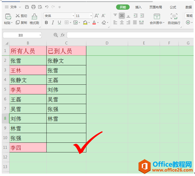Image resolution: width=195 pixels, height=176 pixels.
Task: Center text horizontally
Action: pos(122,23)
